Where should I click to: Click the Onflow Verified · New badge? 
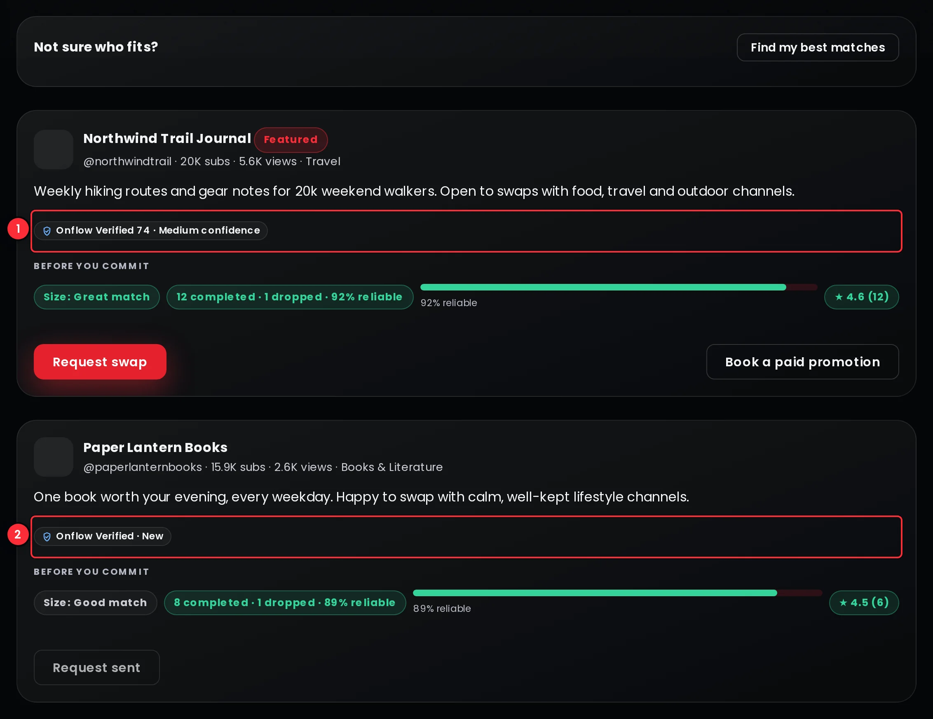click(x=103, y=536)
